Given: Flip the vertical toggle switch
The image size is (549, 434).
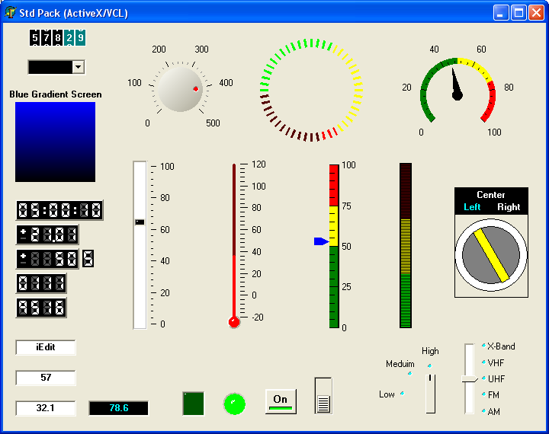Looking at the screenshot, I should click(323, 395).
